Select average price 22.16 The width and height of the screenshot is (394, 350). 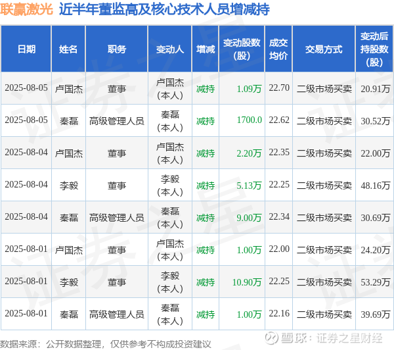click(279, 314)
